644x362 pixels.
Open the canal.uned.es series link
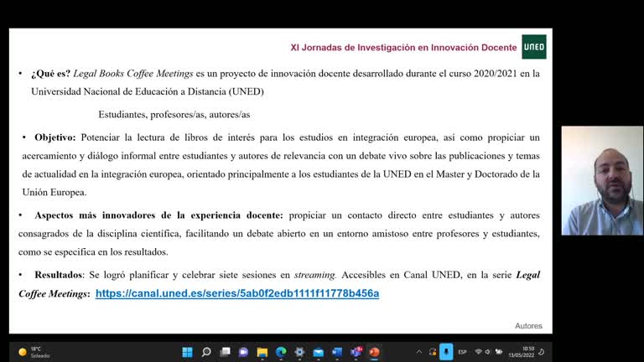coord(237,293)
